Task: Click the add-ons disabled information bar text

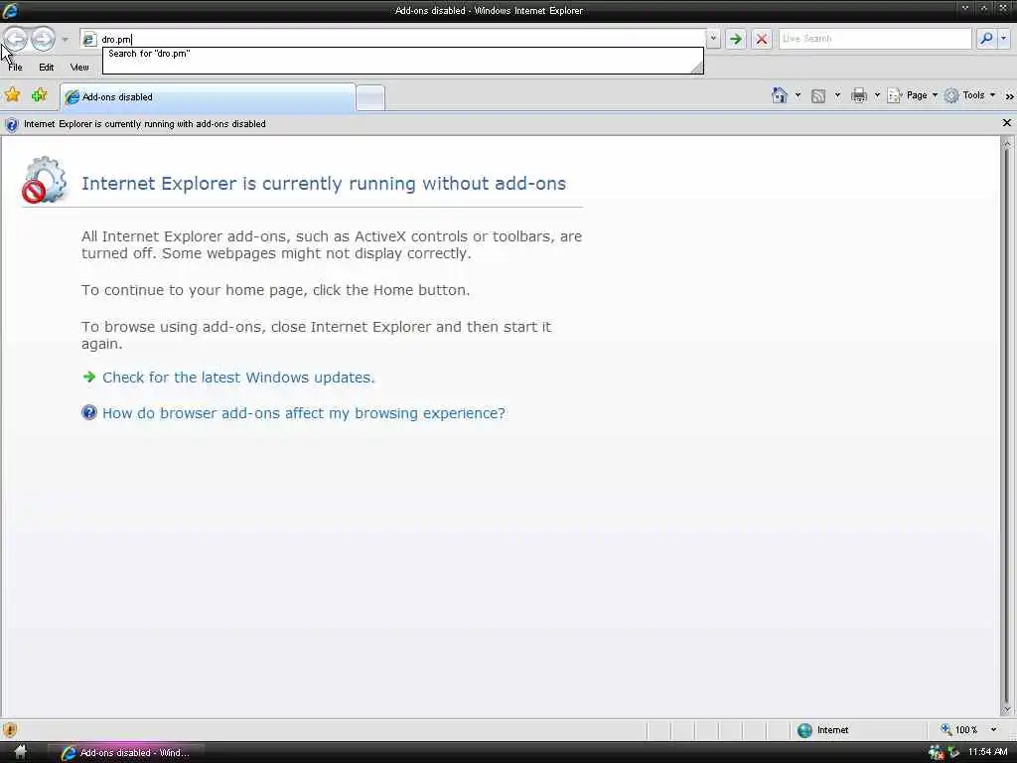Action: [145, 124]
